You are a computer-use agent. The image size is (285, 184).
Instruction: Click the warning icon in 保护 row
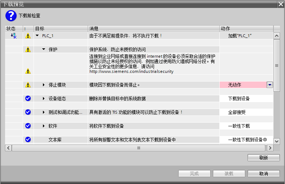click(x=28, y=49)
